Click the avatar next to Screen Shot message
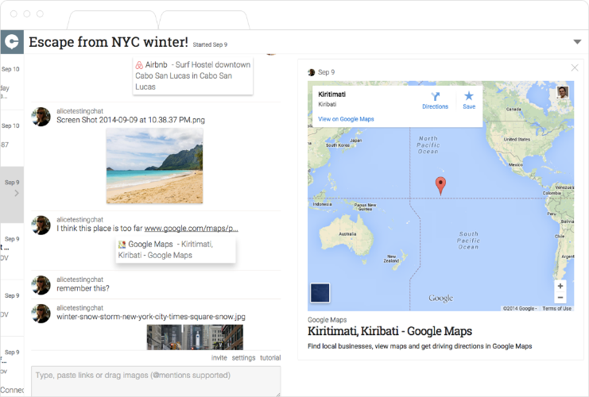 41,117
